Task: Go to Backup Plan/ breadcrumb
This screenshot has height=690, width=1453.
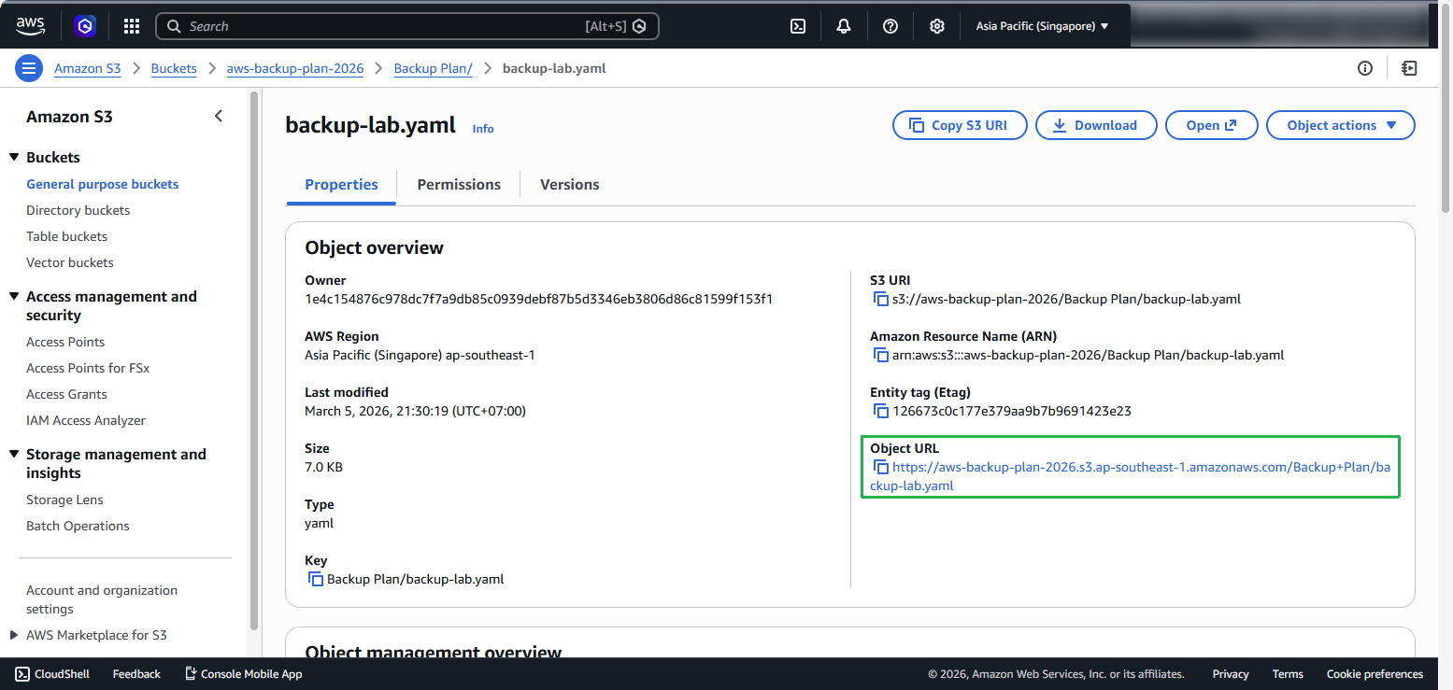Action: (x=434, y=68)
